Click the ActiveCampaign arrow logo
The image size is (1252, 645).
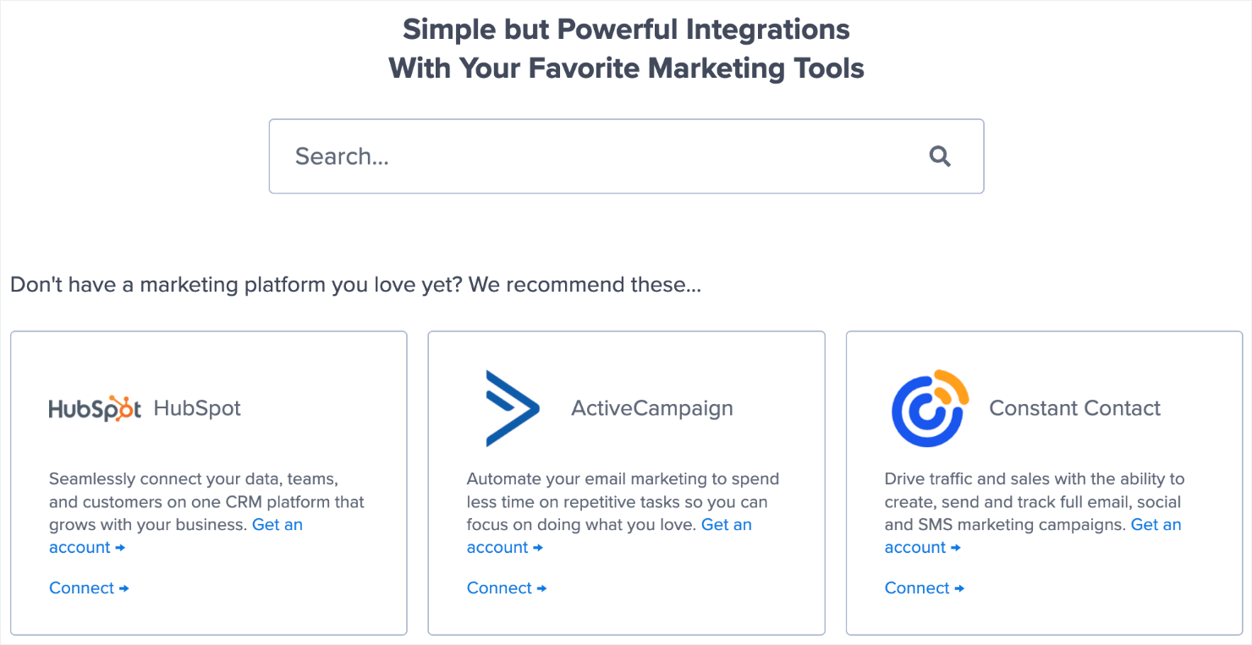pyautogui.click(x=511, y=407)
